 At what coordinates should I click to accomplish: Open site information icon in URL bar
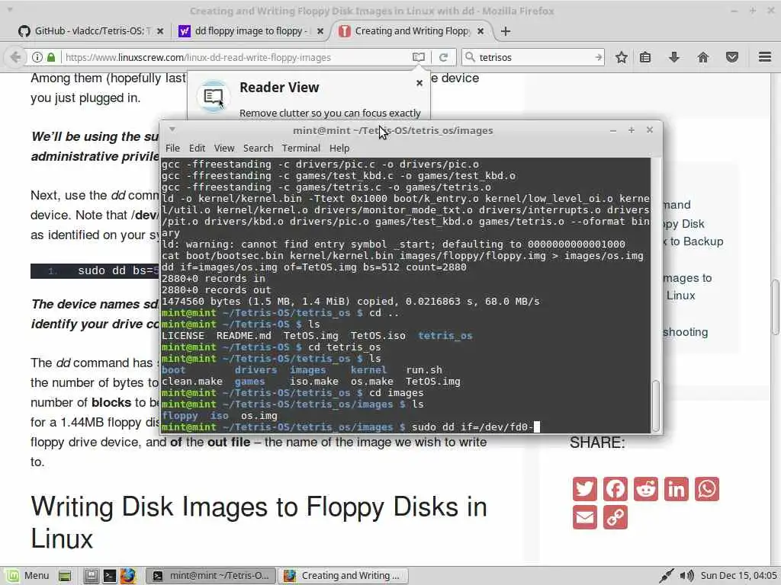(x=37, y=57)
